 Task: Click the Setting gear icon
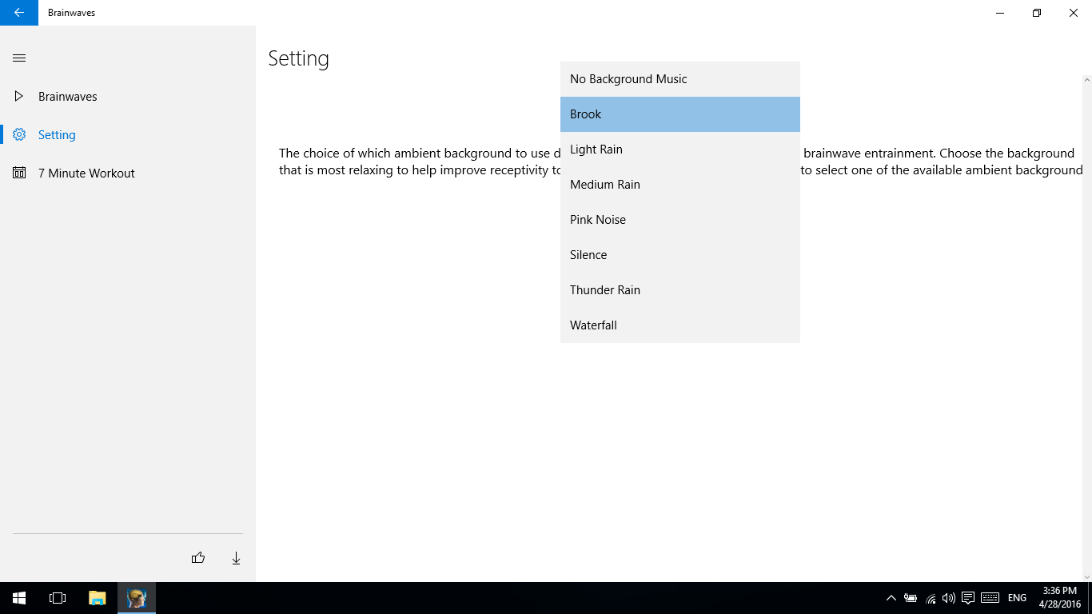tap(19, 134)
